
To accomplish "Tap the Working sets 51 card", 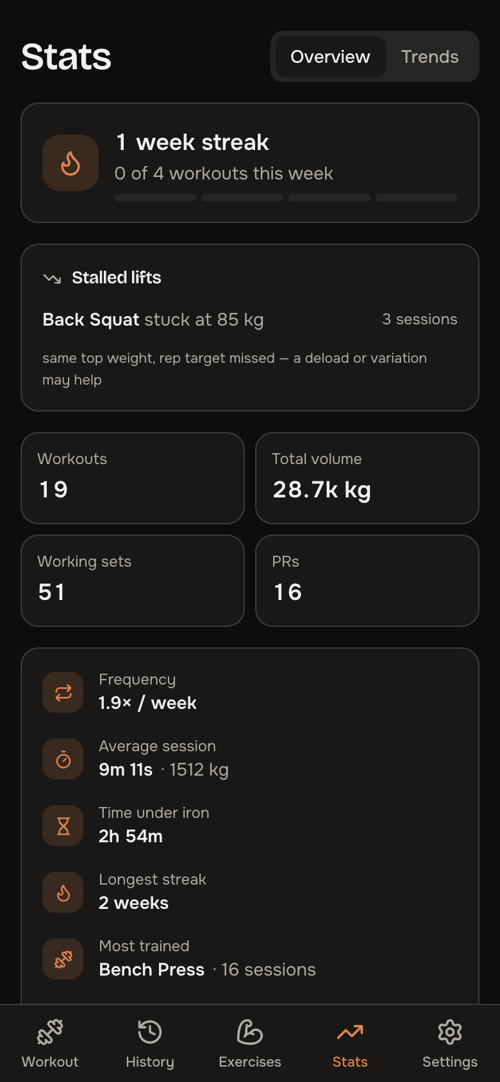I will tap(133, 581).
